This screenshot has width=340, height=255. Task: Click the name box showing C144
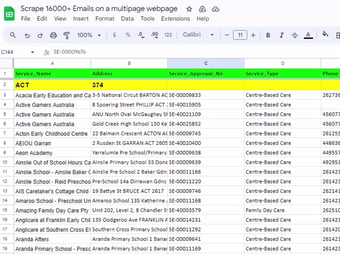pyautogui.click(x=7, y=52)
